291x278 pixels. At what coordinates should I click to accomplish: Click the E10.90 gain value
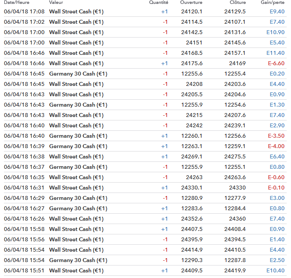(275, 32)
